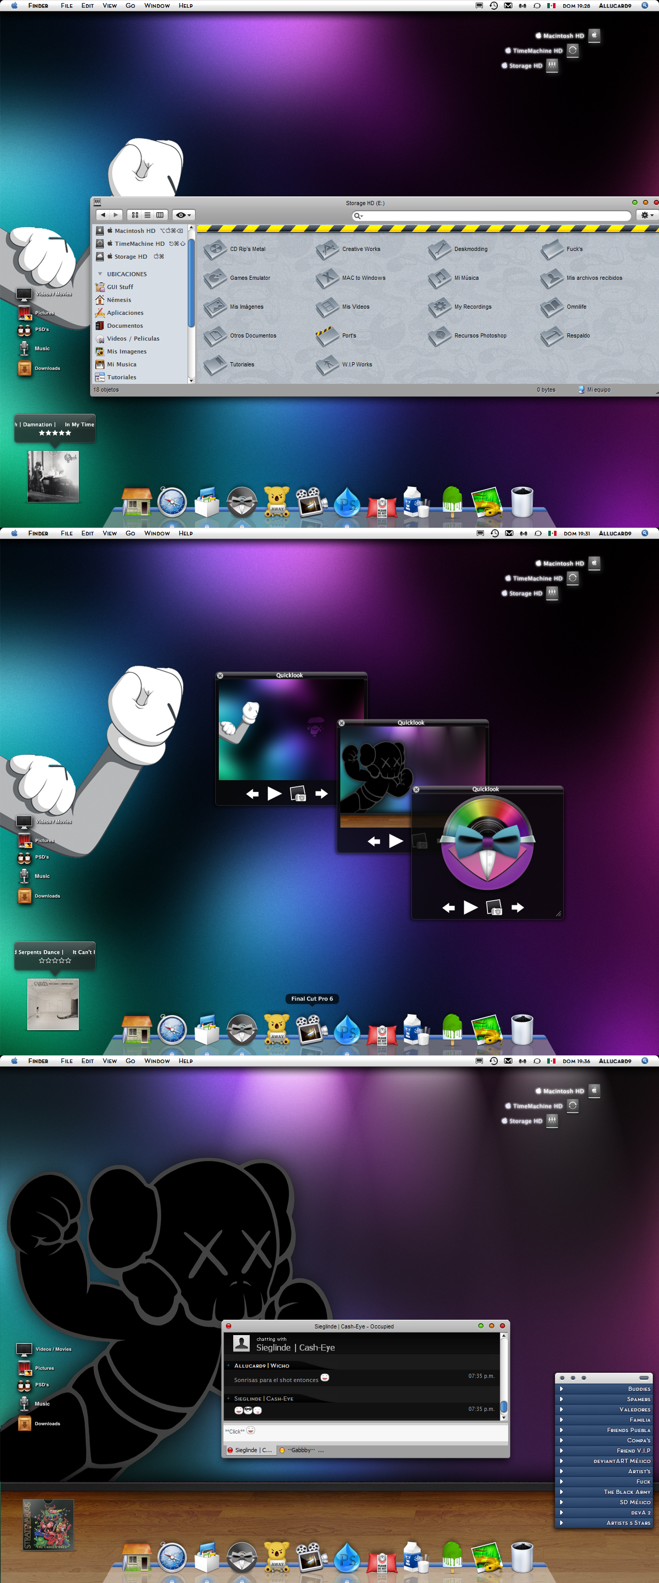
Task: Open the eye Quick Look dropdown in Finder toolbar
Action: [183, 215]
